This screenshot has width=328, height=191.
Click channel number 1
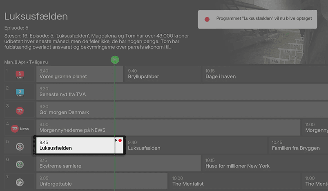pos(7,70)
